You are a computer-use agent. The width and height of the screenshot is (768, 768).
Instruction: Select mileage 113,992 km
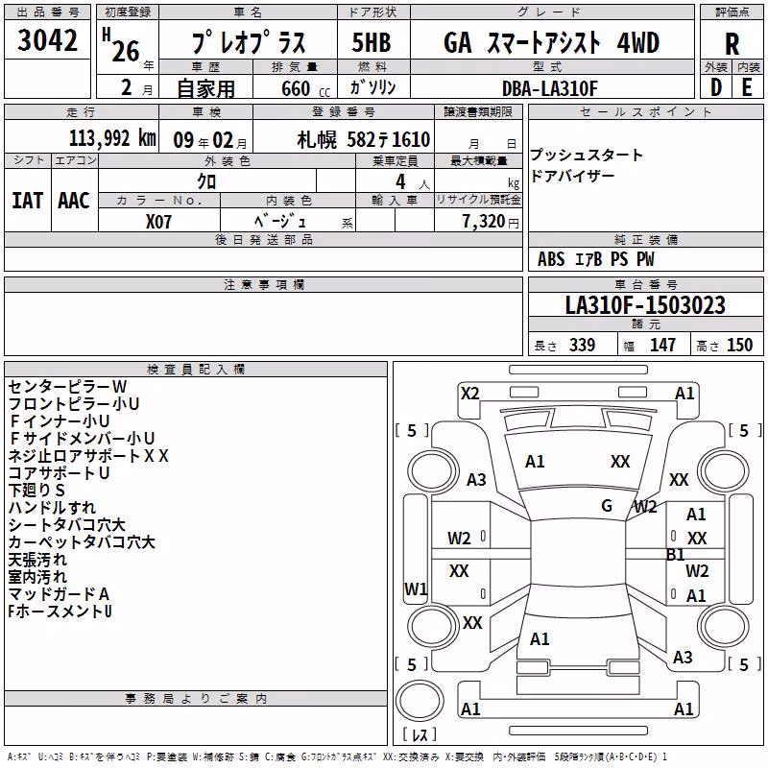coord(112,138)
